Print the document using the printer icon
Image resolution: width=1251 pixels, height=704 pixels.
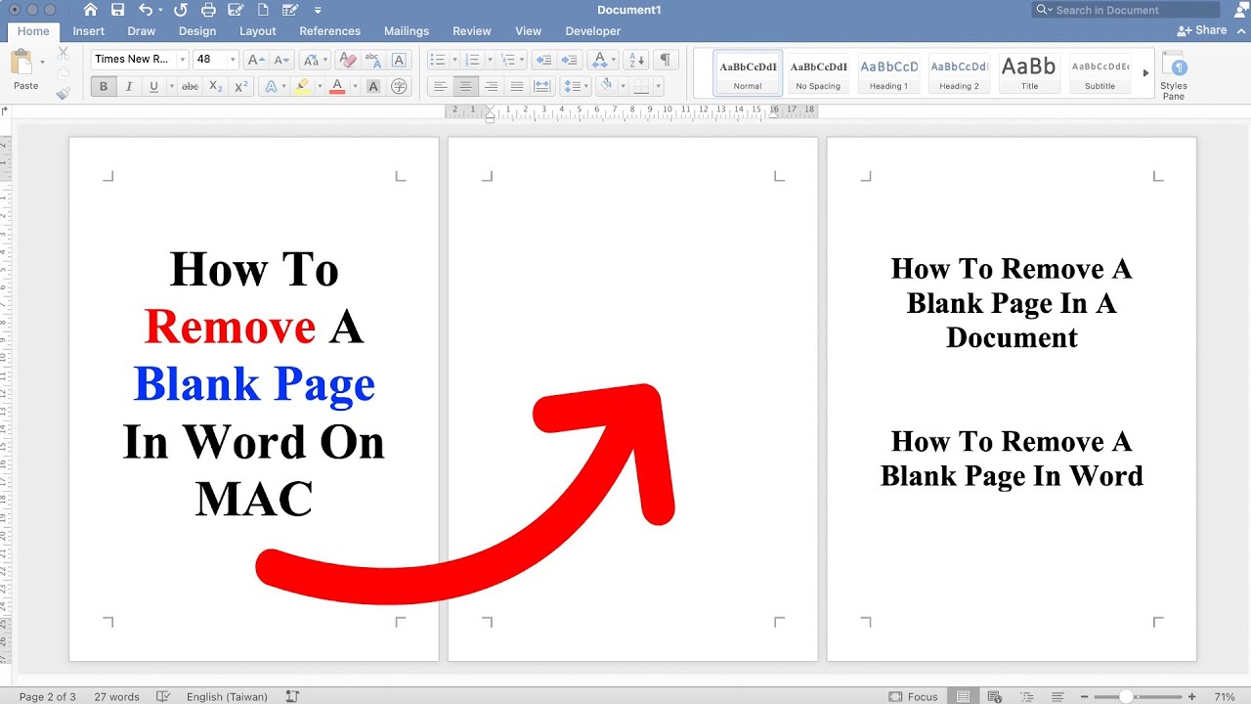tap(207, 10)
